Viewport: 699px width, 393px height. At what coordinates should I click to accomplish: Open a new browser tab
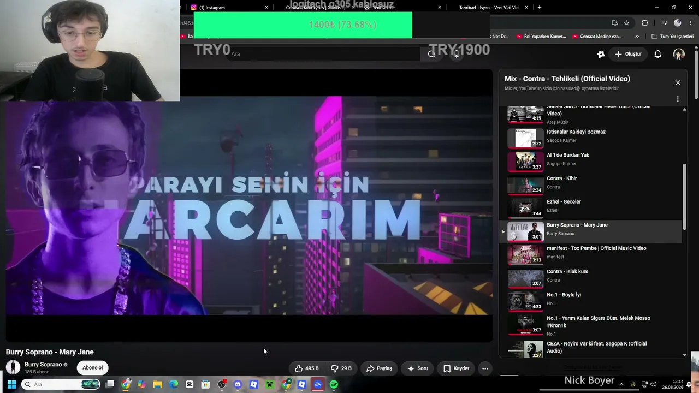pyautogui.click(x=540, y=8)
